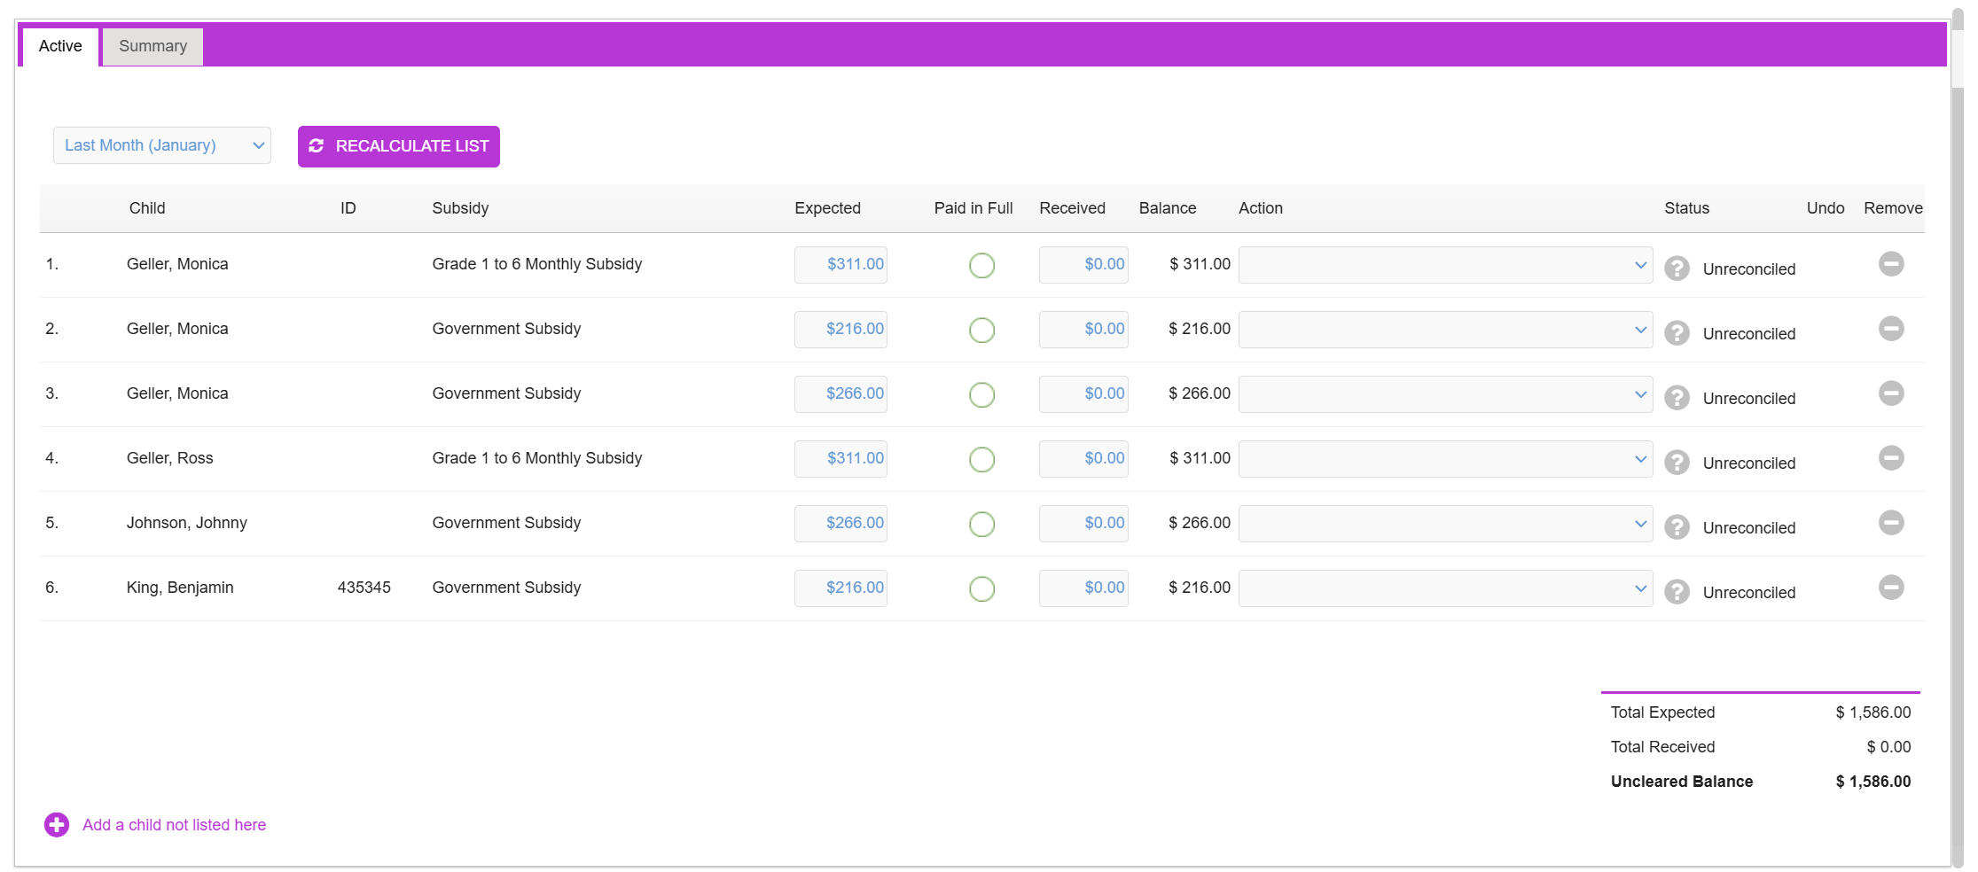
Task: Expand the Action dropdown for Johnson, Johnny
Action: coord(1445,524)
